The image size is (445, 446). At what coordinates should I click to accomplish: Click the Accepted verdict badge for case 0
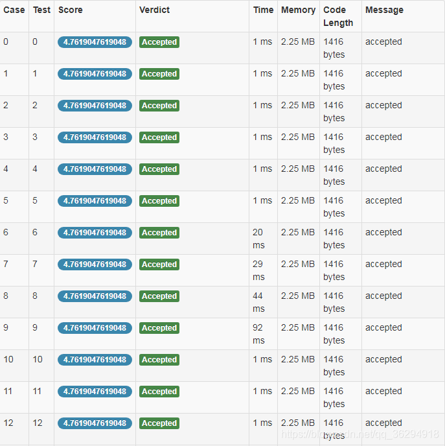[159, 42]
